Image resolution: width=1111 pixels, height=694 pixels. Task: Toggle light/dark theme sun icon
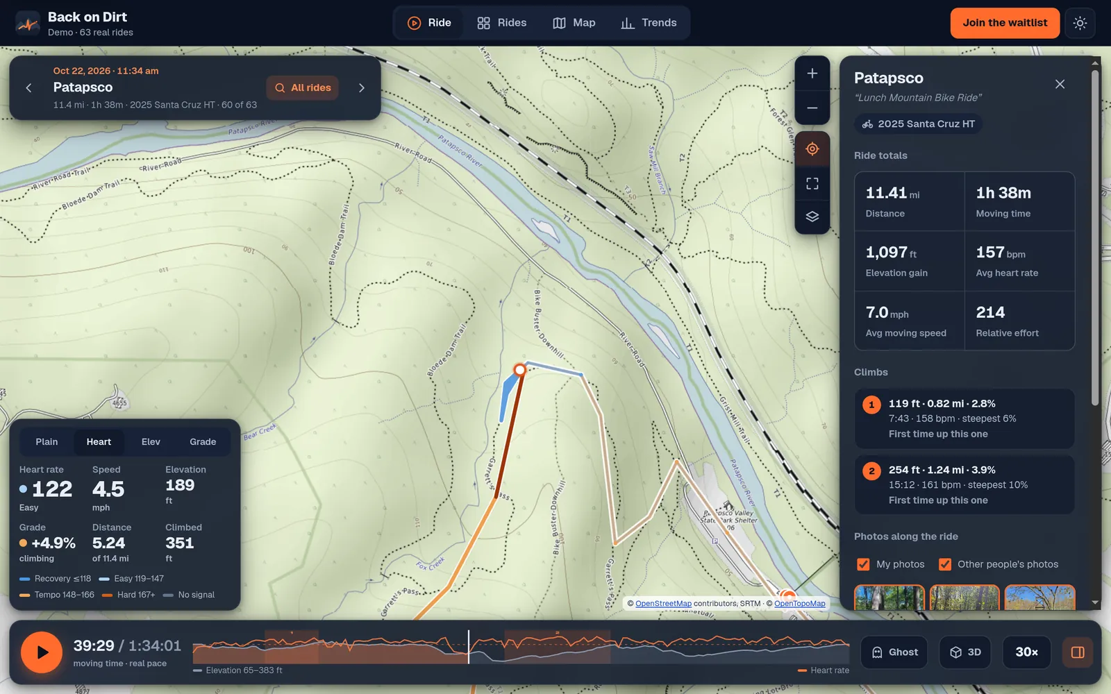[x=1080, y=23]
